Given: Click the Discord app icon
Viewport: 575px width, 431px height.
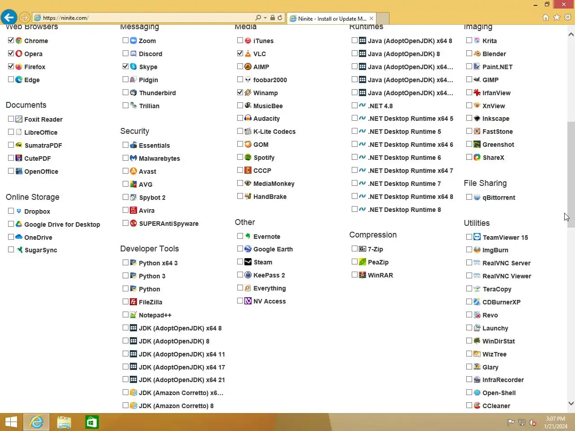Looking at the screenshot, I should click(133, 53).
